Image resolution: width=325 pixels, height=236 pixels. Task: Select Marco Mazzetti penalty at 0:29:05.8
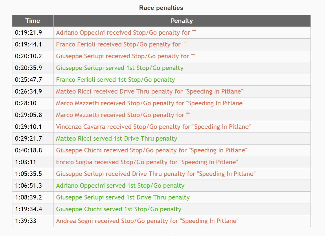[x=123, y=115]
